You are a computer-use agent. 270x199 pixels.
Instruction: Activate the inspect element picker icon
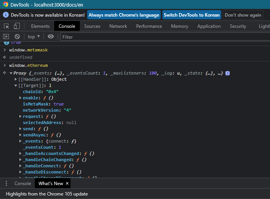click(7, 26)
